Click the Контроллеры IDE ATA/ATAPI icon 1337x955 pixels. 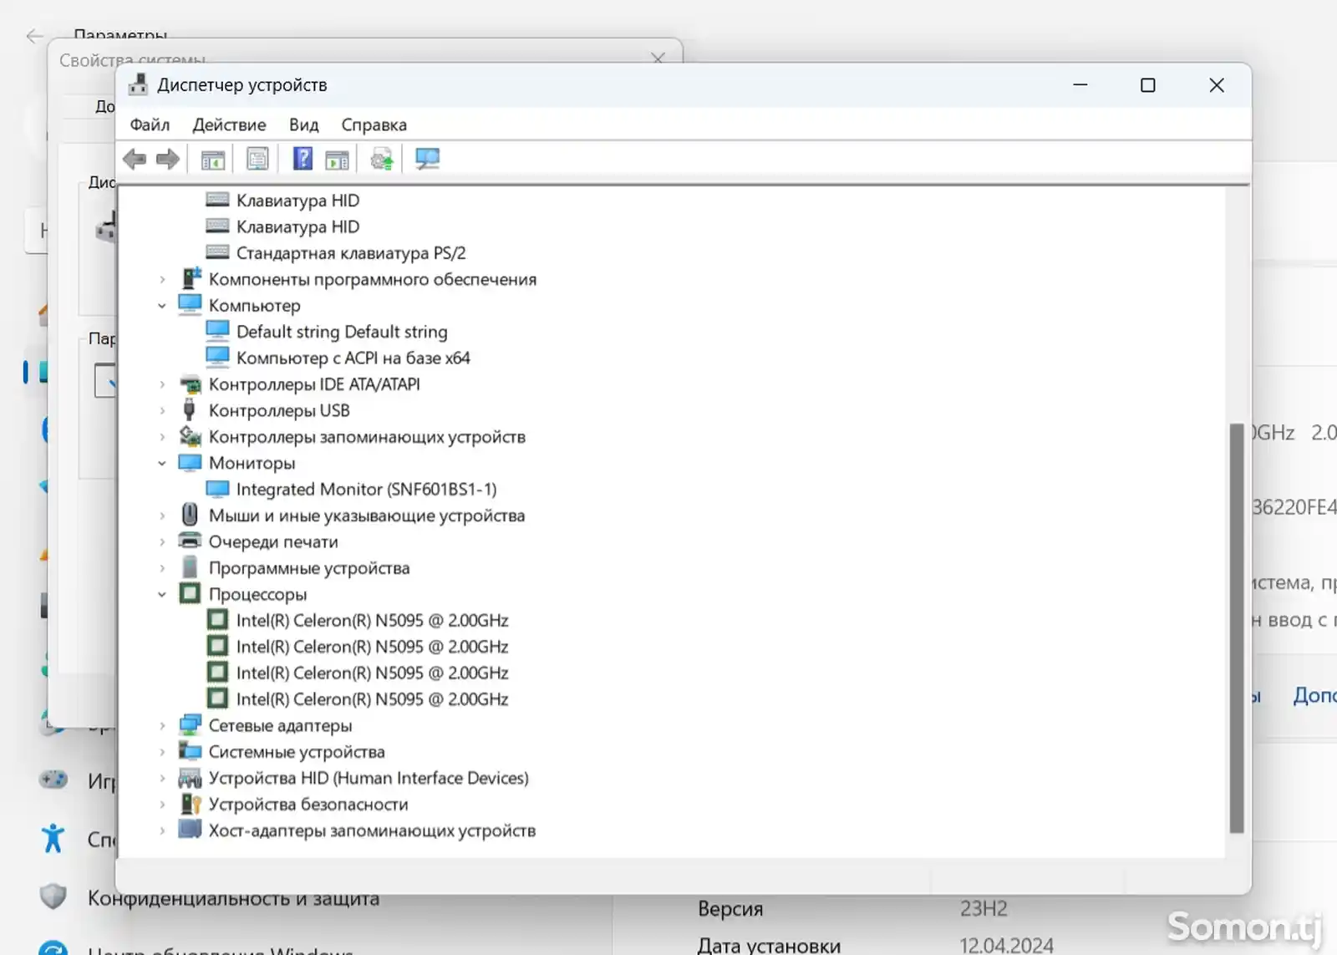point(191,384)
